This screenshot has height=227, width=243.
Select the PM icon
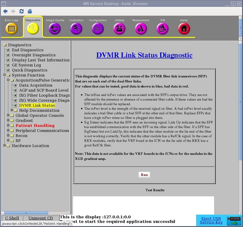[162, 28]
